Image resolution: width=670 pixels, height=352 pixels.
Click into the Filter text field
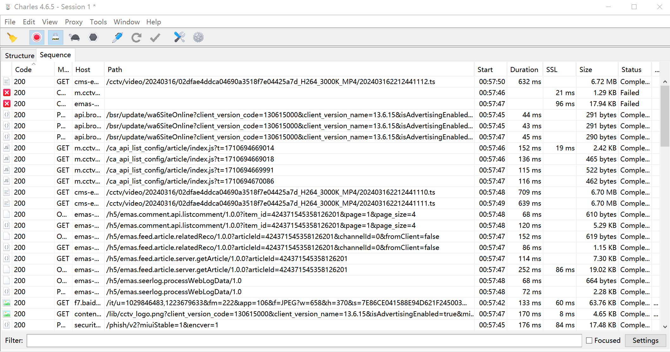[304, 340]
